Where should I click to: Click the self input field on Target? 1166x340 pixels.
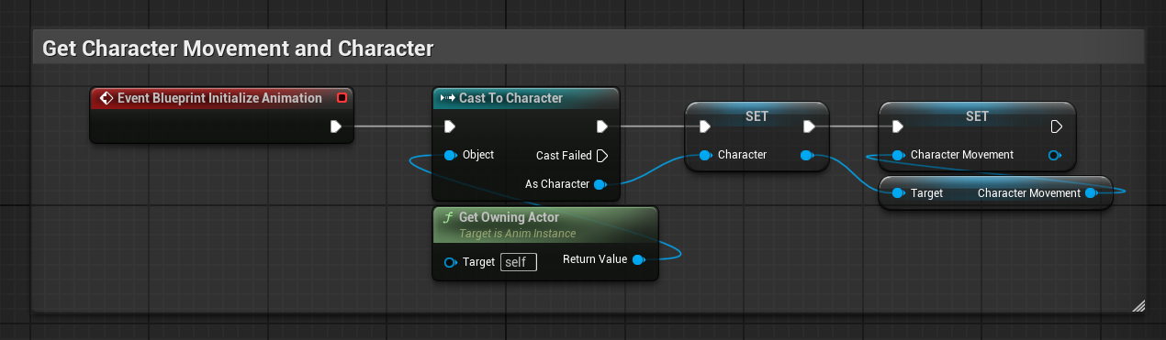pyautogui.click(x=519, y=262)
